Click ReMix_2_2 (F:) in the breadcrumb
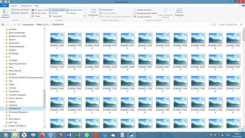245x138 pixels. (x=43, y=25)
